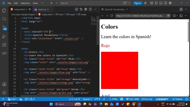190x107 pixels.
Task: Open remote window button in status bar
Action: tap(3, 99)
